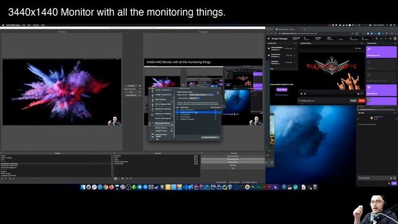Click the Configure Speakers button
This screenshot has height=224, width=398.
pos(210,138)
